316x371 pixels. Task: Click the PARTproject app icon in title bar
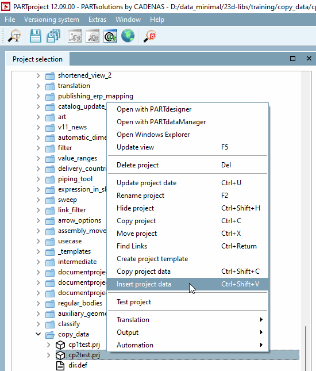pos(6,7)
